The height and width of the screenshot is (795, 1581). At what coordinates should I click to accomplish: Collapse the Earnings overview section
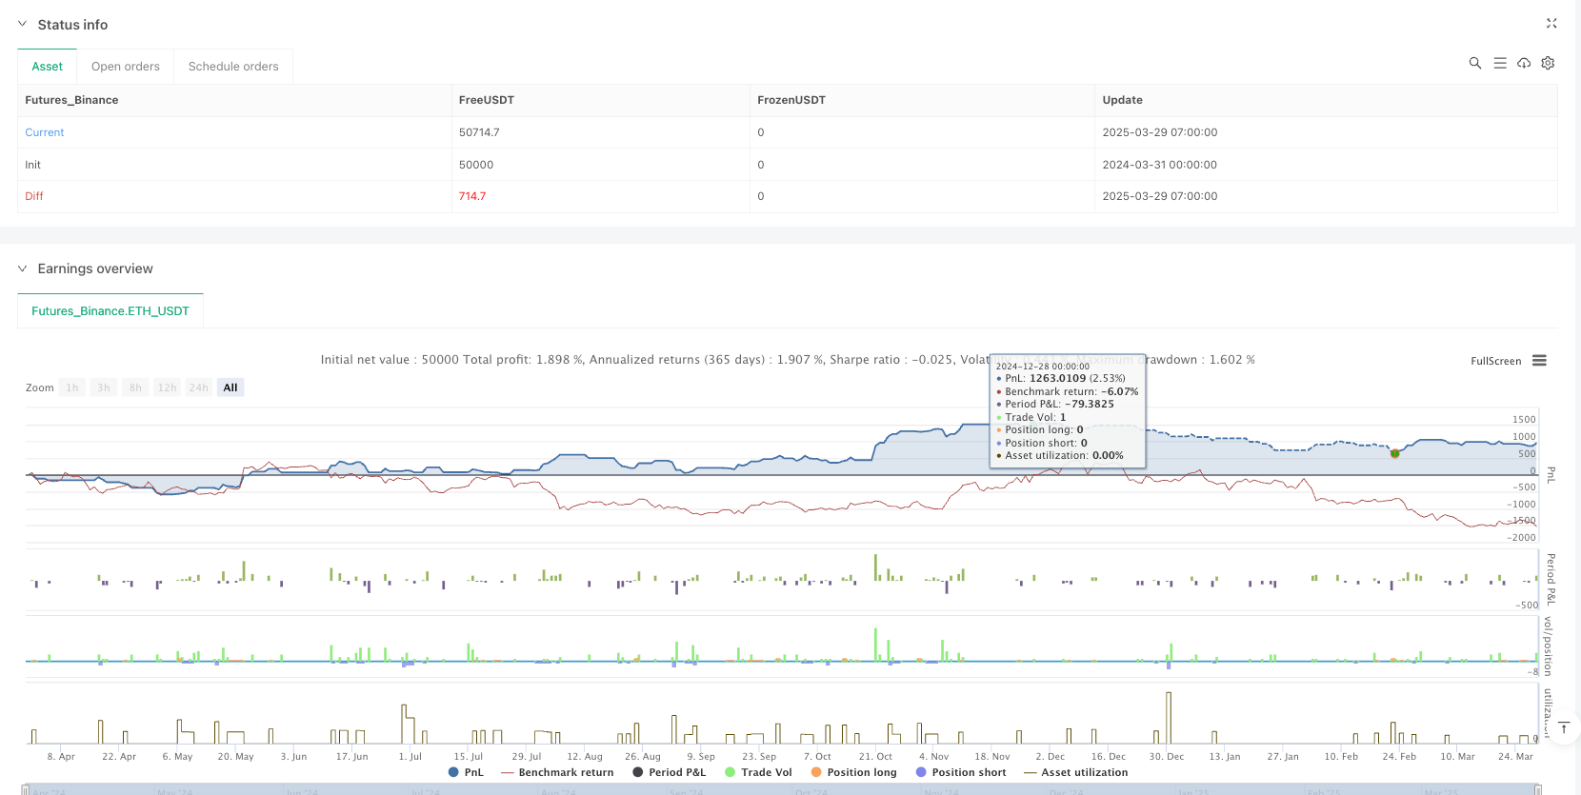click(23, 268)
